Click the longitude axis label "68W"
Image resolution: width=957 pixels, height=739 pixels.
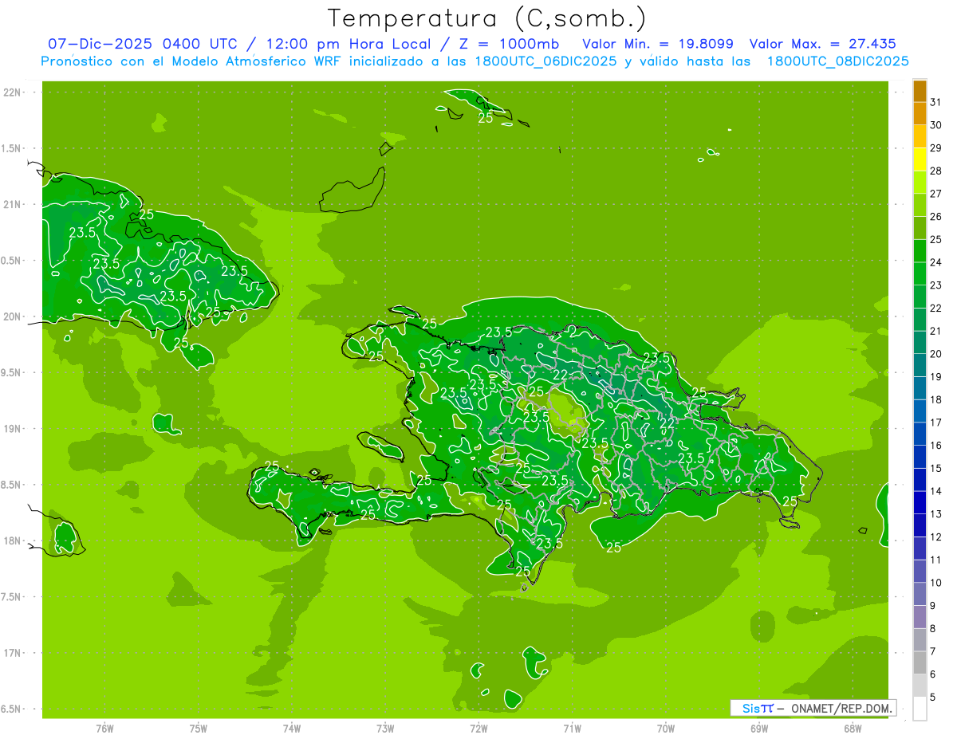[853, 729]
